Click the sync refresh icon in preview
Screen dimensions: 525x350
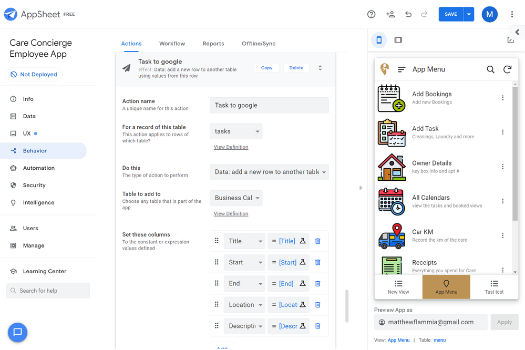[x=507, y=69]
